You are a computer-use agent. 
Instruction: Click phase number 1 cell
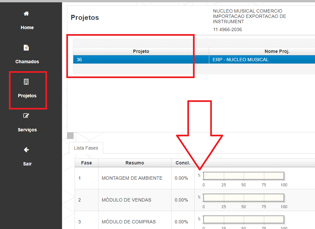click(87, 178)
